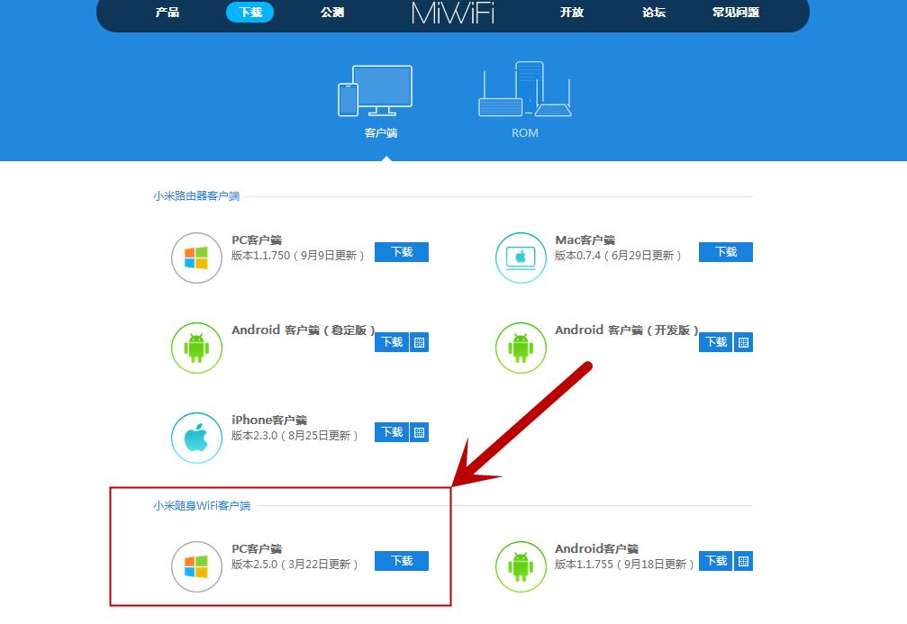Show QR code for iPhone客户端 download
This screenshot has height=624, width=907.
420,432
